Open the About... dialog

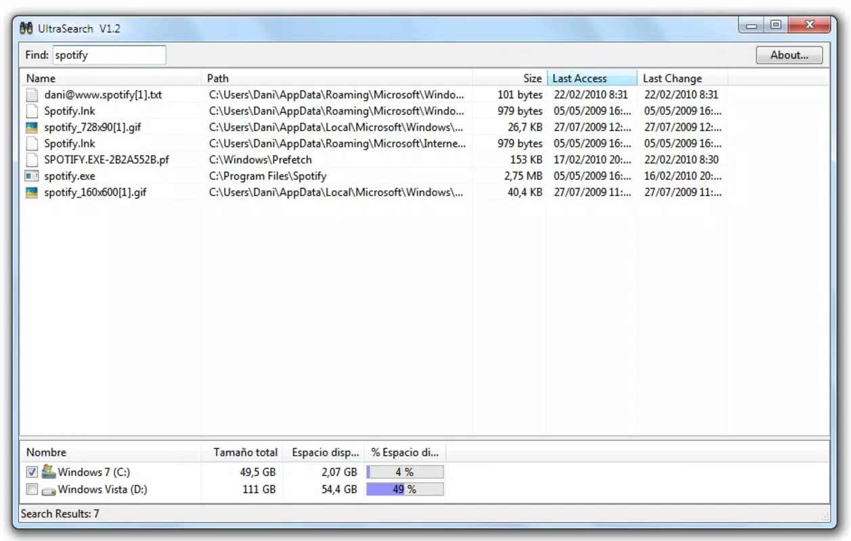click(x=789, y=55)
